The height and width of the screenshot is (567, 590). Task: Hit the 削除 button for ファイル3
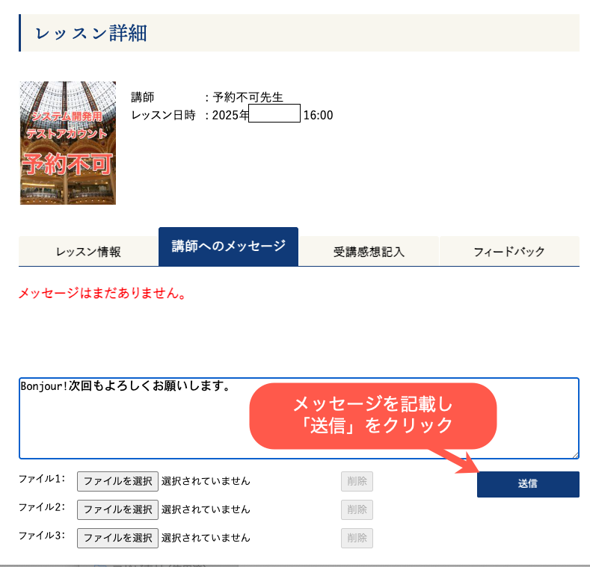[357, 538]
